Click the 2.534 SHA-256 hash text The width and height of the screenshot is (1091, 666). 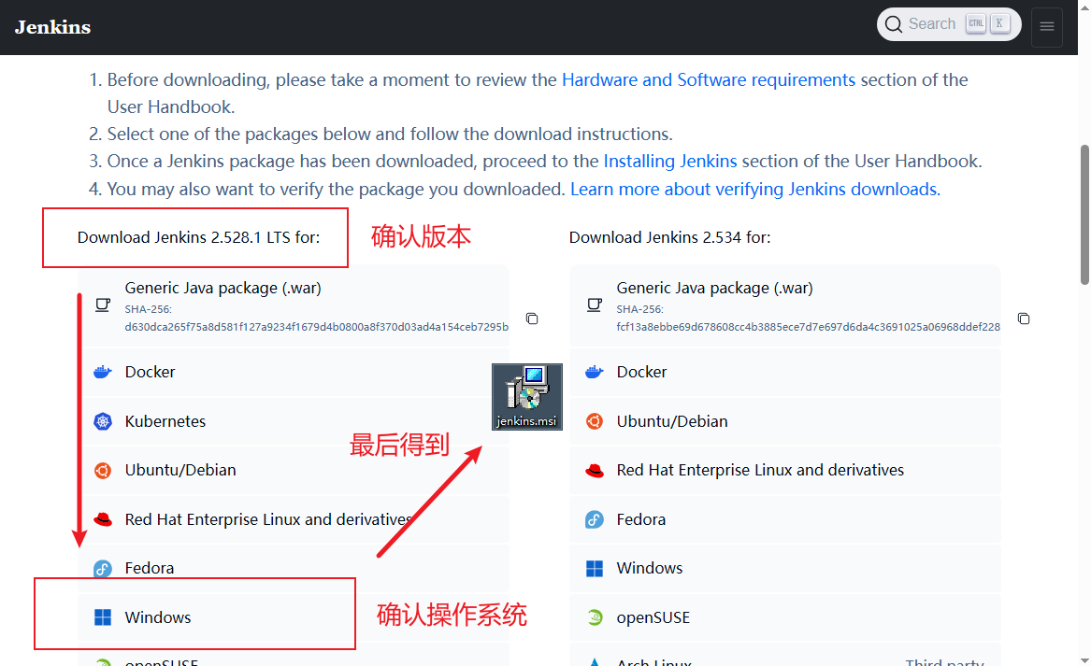click(x=809, y=327)
